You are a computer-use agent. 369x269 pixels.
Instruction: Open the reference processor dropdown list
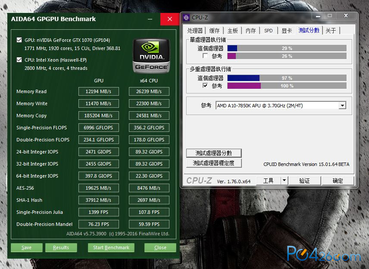(x=342, y=106)
